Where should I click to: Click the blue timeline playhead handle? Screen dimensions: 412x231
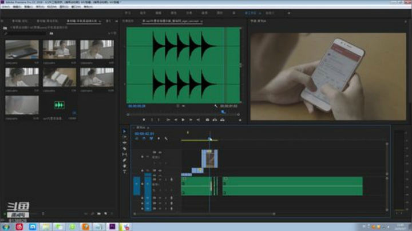(x=209, y=138)
